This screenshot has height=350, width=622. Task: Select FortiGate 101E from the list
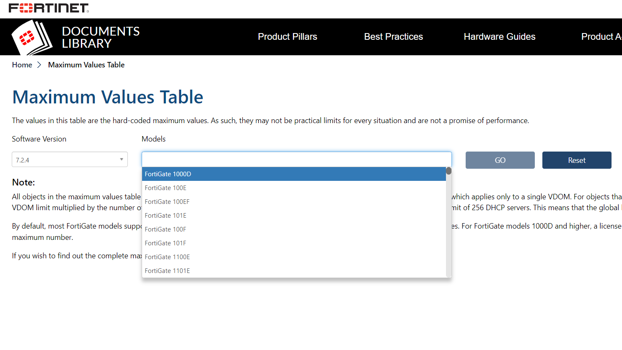point(294,216)
